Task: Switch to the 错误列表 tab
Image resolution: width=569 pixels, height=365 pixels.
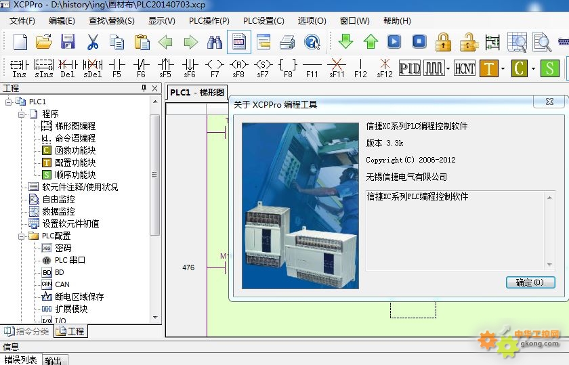Action: 21,360
